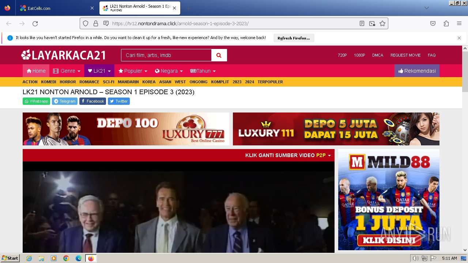Open the Pocket save icon
Screen dimensions: 468x263
433,23
